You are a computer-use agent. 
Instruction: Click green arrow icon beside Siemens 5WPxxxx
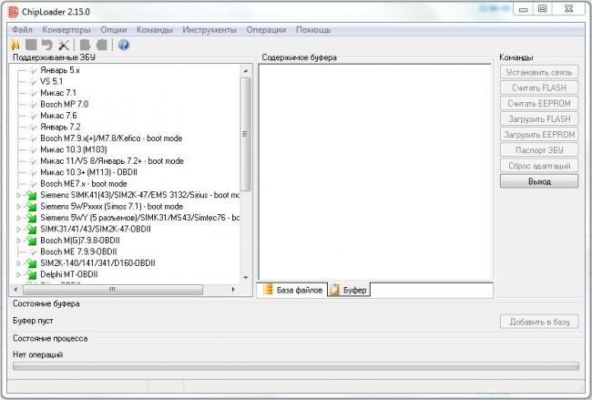(x=31, y=207)
